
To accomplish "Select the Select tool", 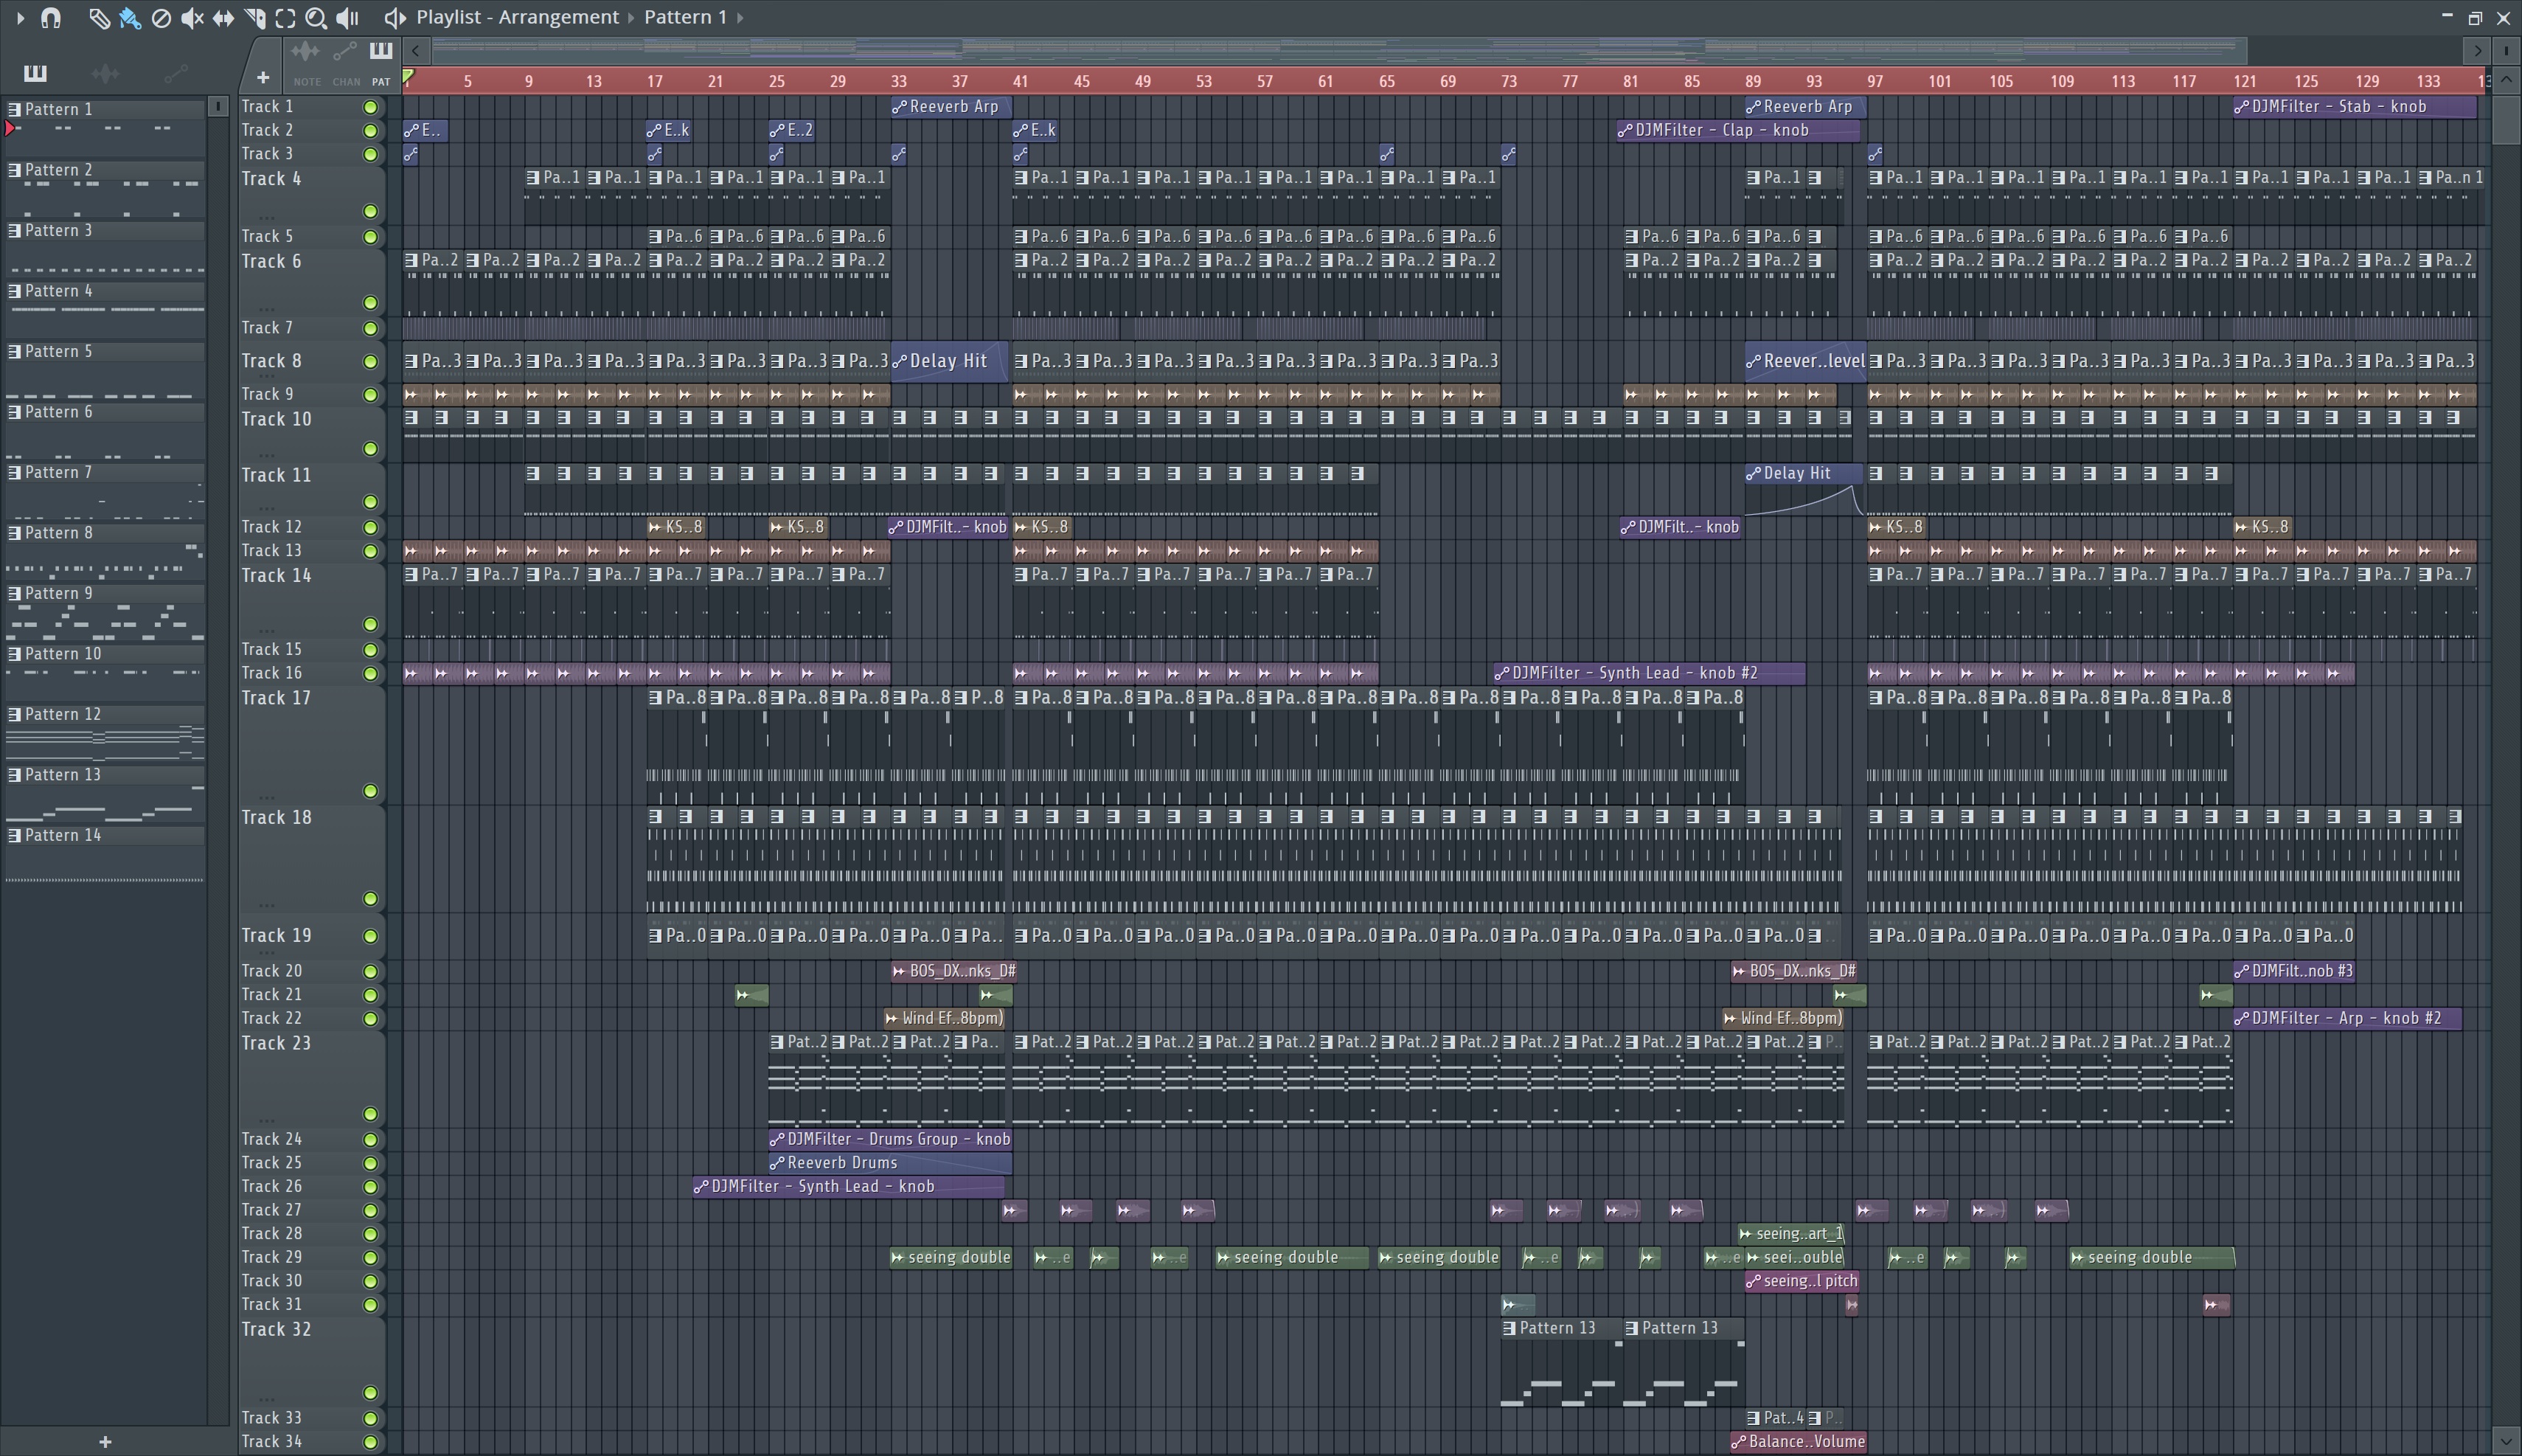I will 285,17.
